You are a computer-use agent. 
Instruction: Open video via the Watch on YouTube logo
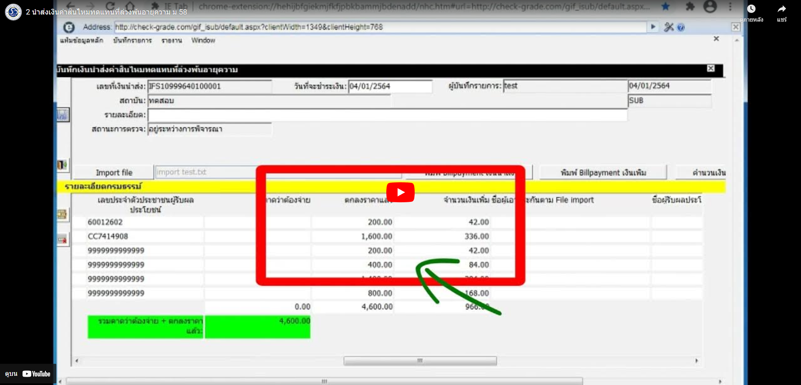[x=36, y=374]
